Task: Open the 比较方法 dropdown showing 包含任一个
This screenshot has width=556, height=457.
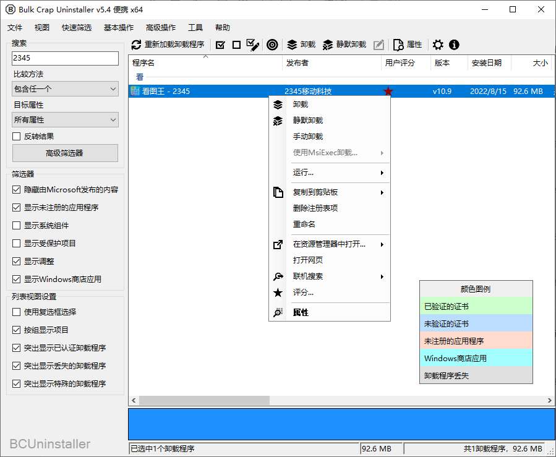Action: pos(64,89)
